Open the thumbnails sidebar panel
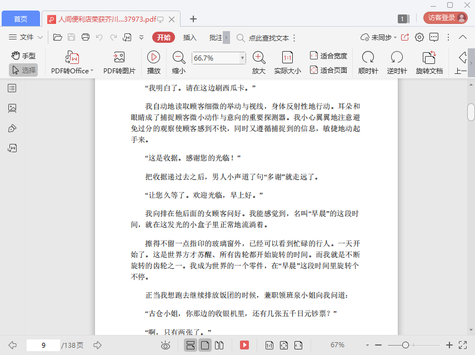475x355 pixels. click(12, 108)
